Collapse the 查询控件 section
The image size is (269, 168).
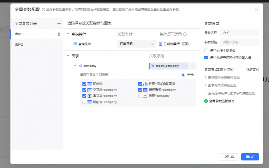pos(68,34)
